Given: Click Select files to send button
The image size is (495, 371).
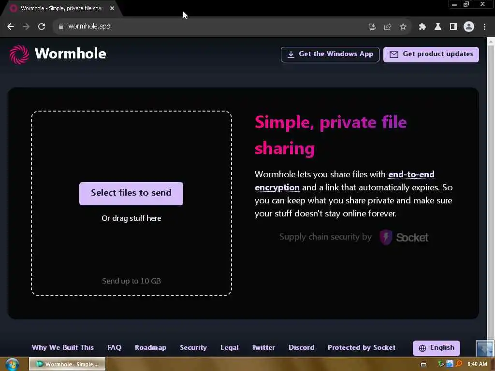Looking at the screenshot, I should point(131,193).
